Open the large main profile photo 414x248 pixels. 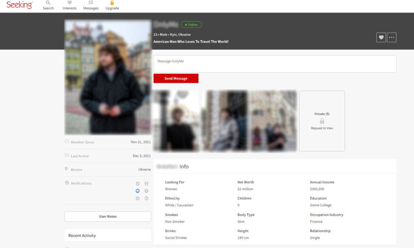click(x=108, y=77)
